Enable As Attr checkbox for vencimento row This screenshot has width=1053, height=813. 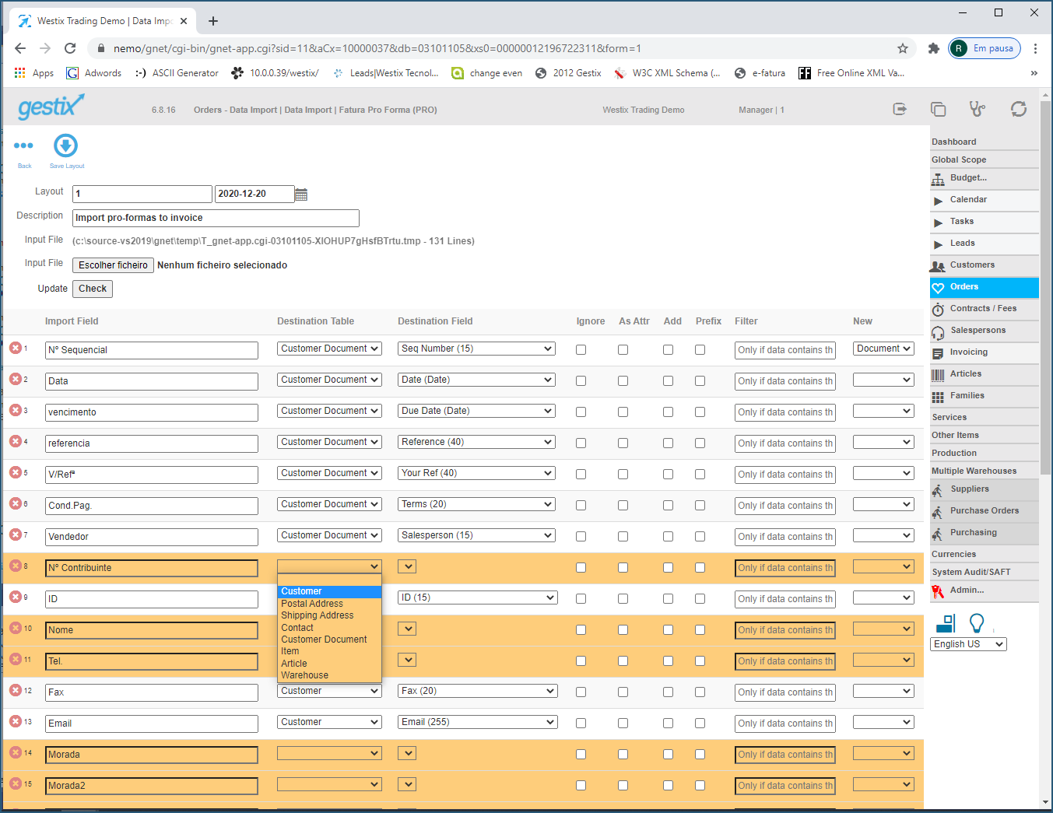coord(623,412)
